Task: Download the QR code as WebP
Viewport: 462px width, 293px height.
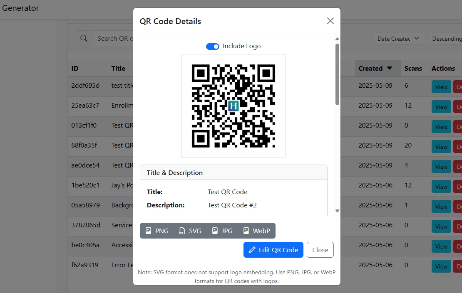Action: (256, 231)
